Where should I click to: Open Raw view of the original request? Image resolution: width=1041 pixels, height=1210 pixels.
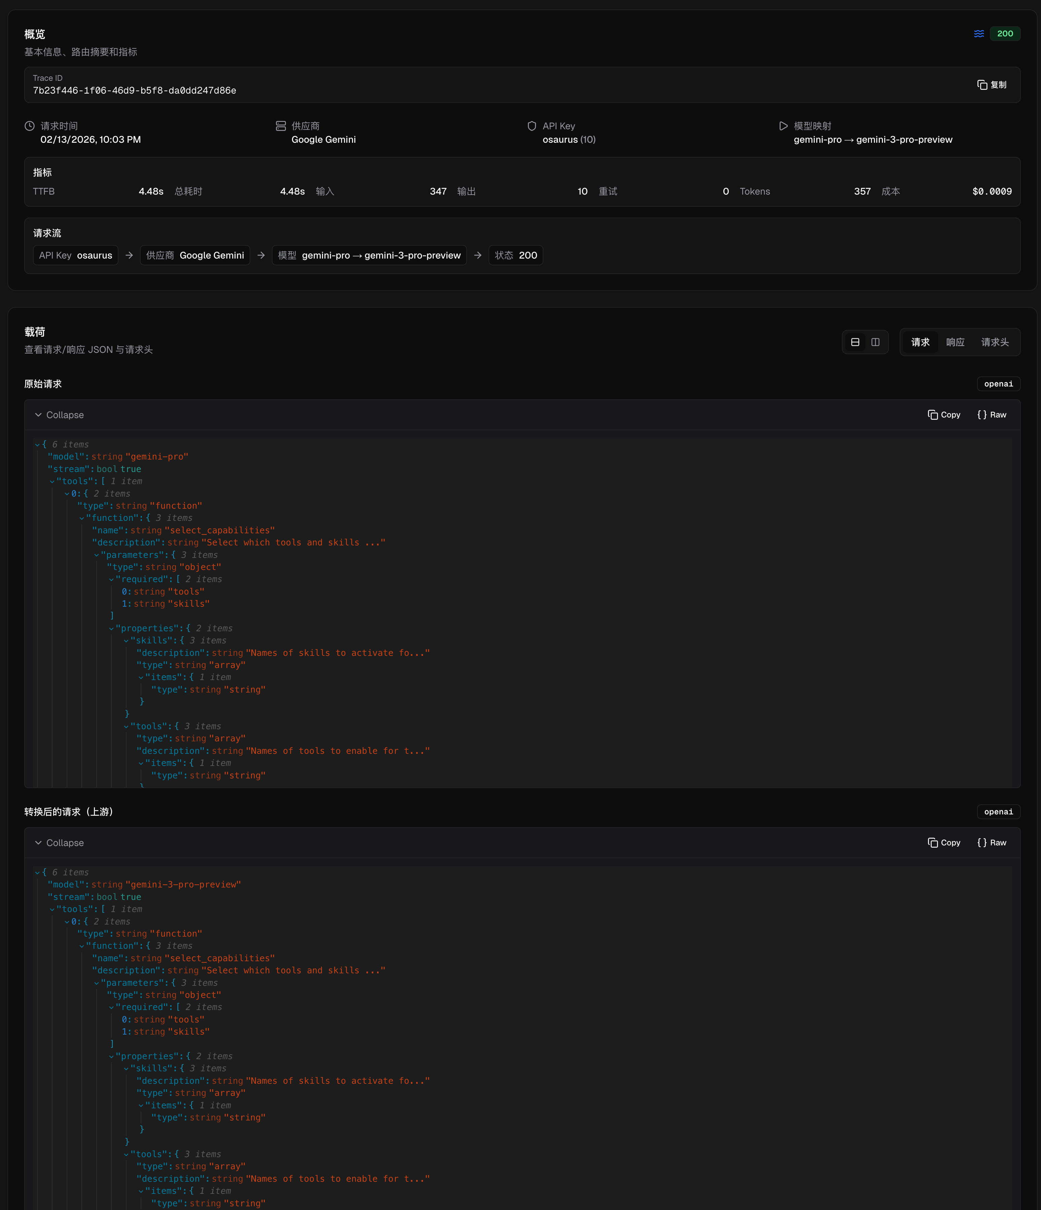[x=992, y=415]
